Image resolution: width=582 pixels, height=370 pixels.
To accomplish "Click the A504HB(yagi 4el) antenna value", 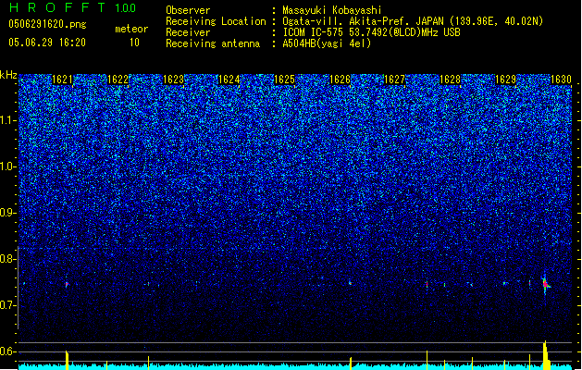I will coord(327,43).
